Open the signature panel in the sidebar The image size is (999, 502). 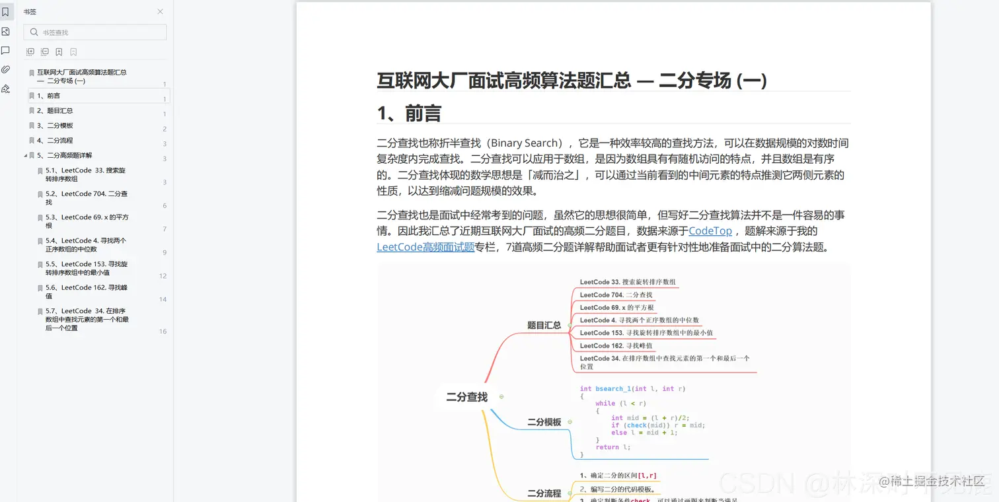[6, 89]
